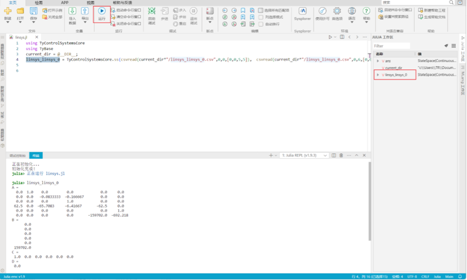
Task: Open the 断点 (breakpoint) dropdown arrow
Action: click(x=209, y=22)
